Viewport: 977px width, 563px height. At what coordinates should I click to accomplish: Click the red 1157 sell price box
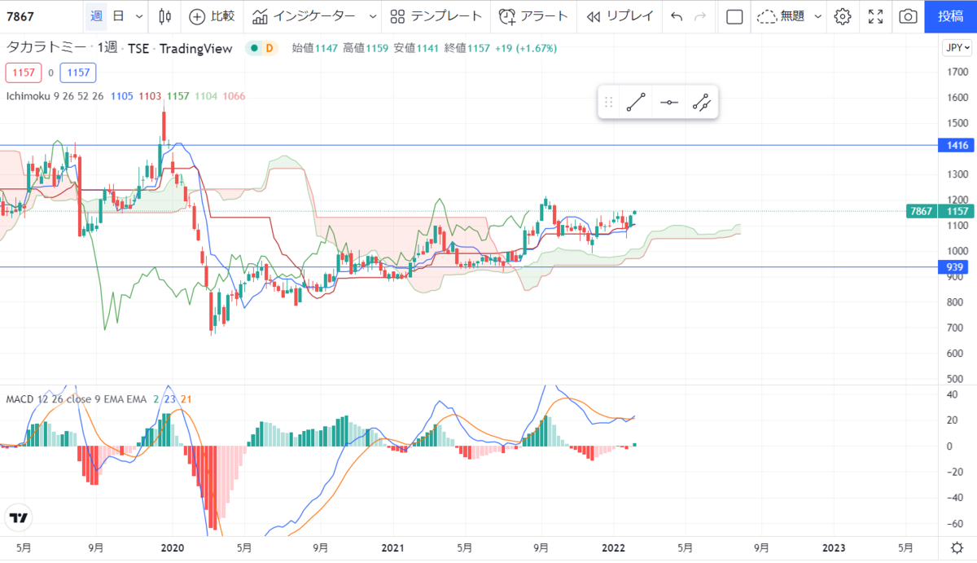(x=24, y=73)
